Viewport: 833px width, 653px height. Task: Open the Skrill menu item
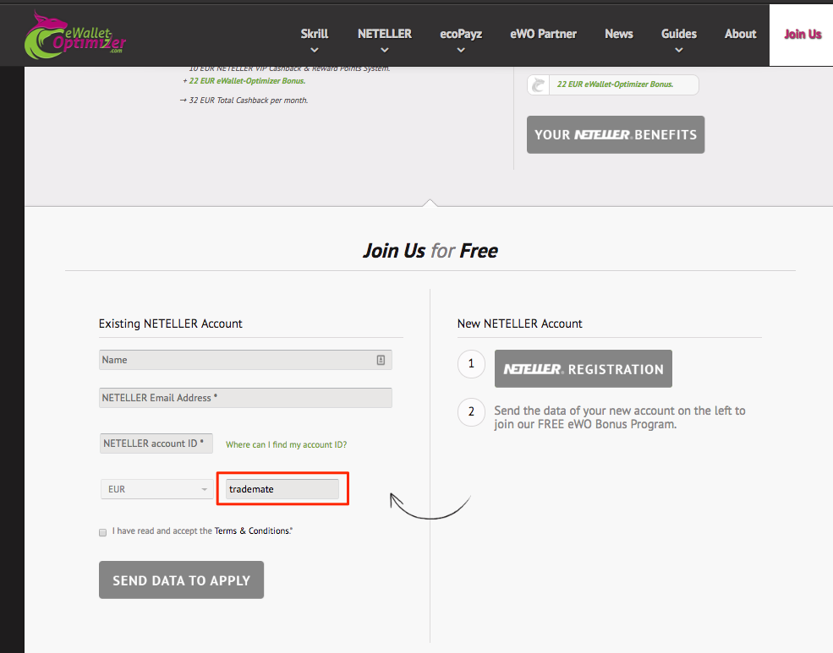[315, 34]
